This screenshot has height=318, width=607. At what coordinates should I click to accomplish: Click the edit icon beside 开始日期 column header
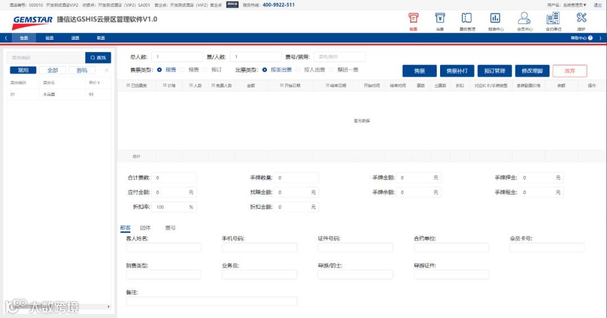point(282,85)
